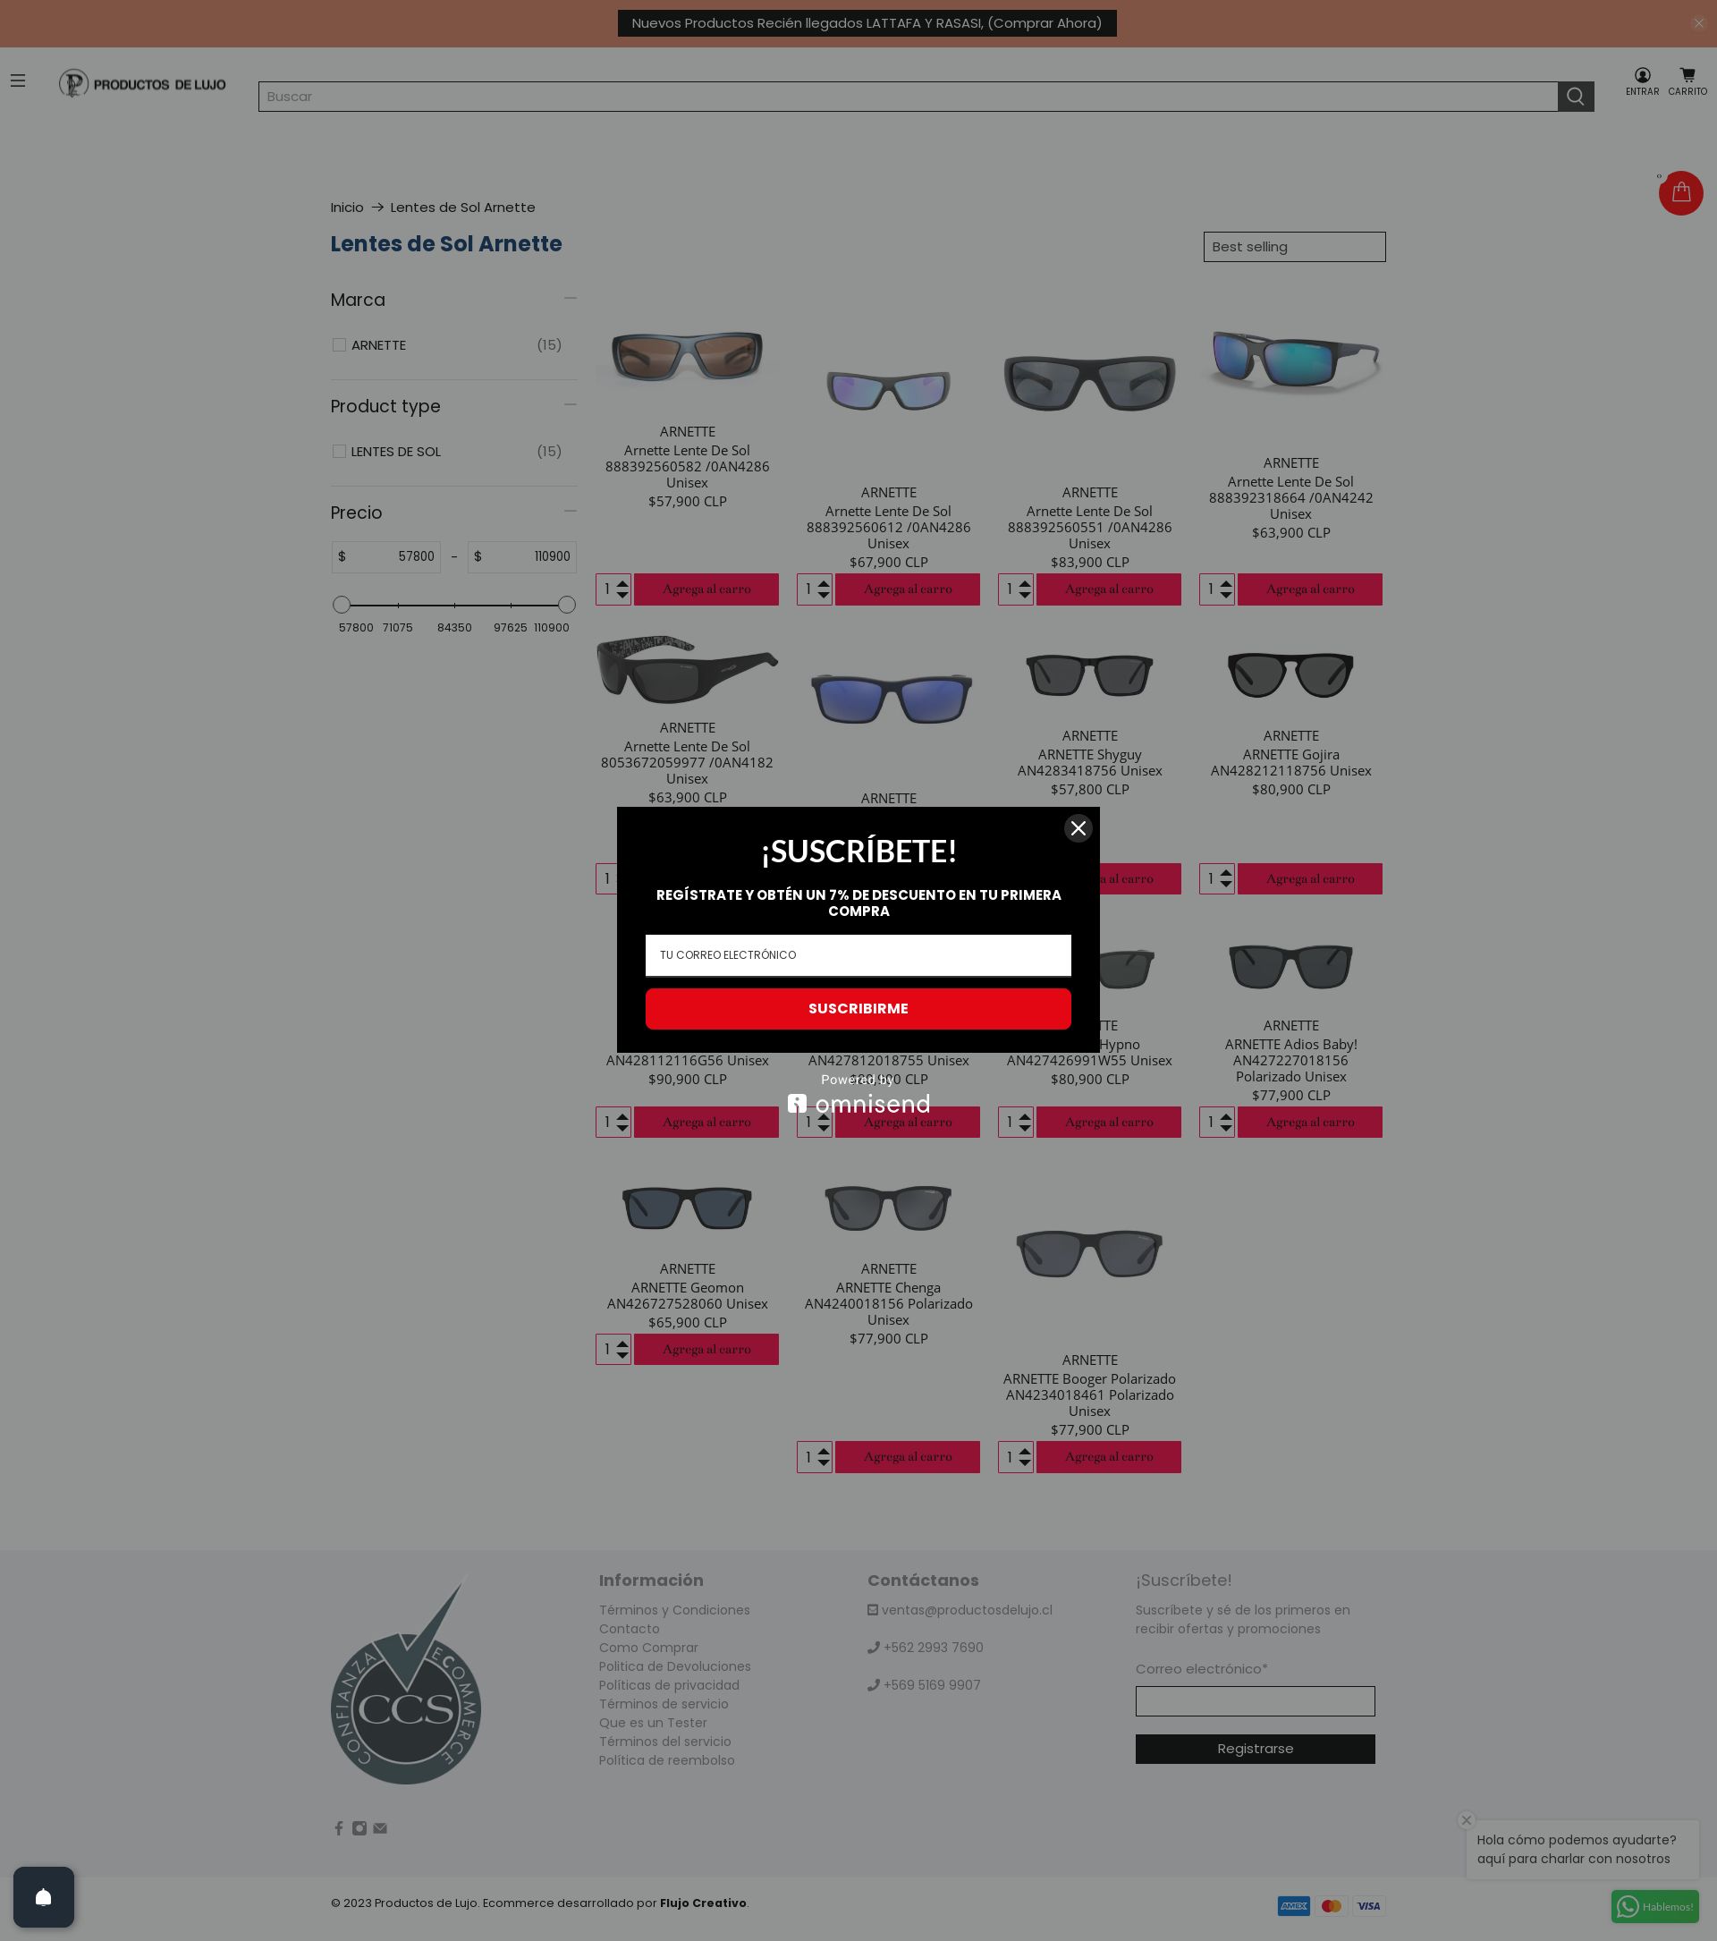Collapse the Marca filter section
The image size is (1717, 1941).
click(x=571, y=298)
